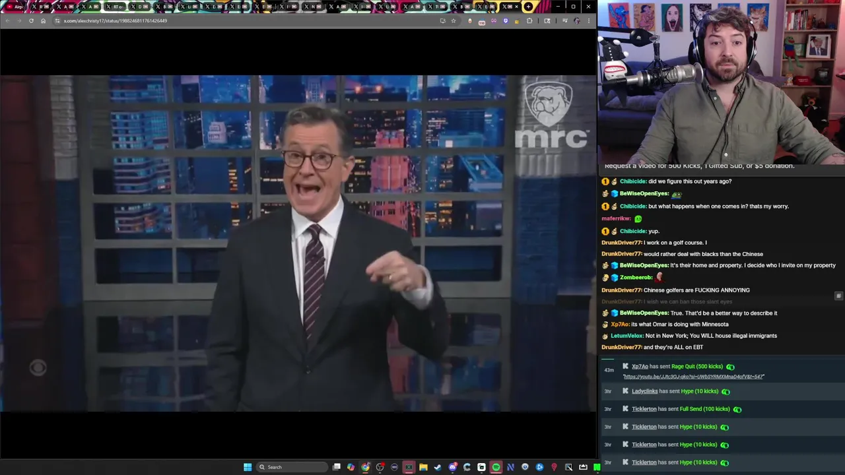Click Tickleton in Full Send row
Viewport: 845px width, 475px height.
click(644, 409)
